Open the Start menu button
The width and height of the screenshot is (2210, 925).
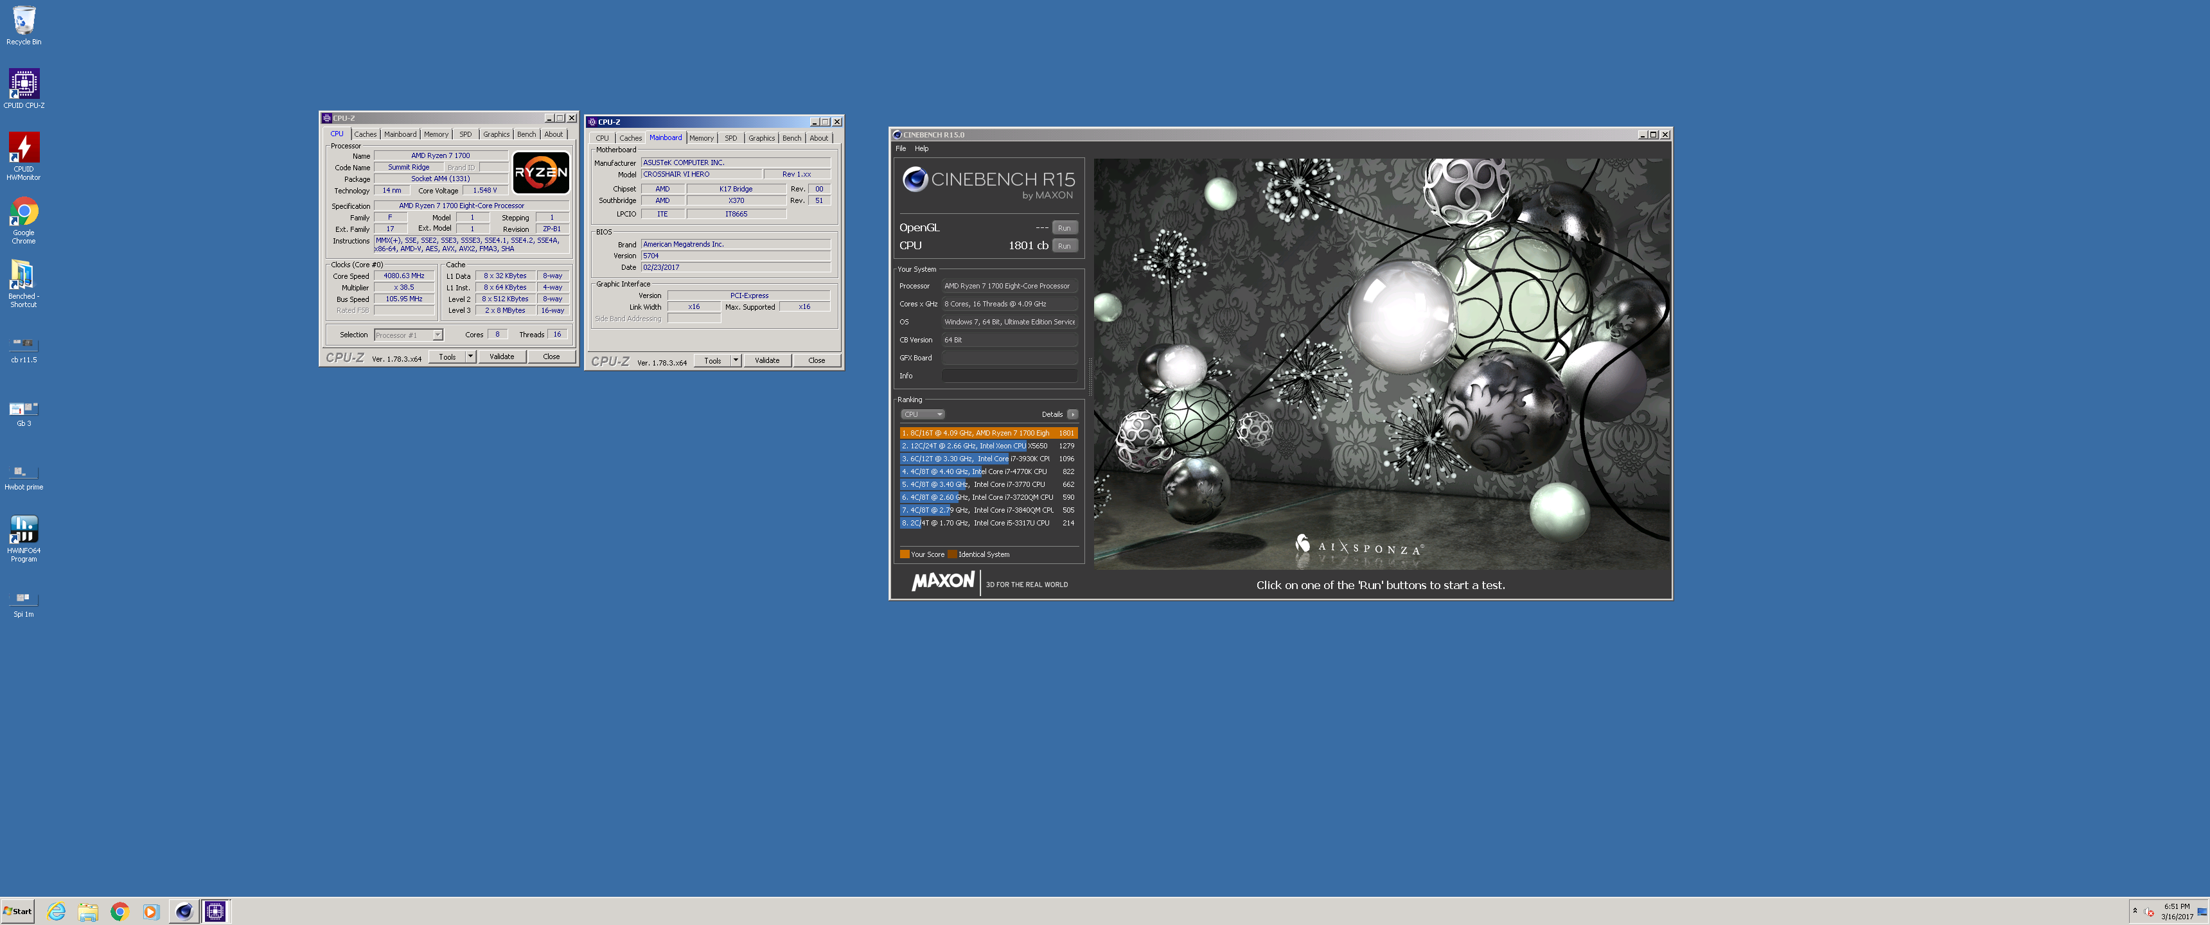tap(18, 912)
